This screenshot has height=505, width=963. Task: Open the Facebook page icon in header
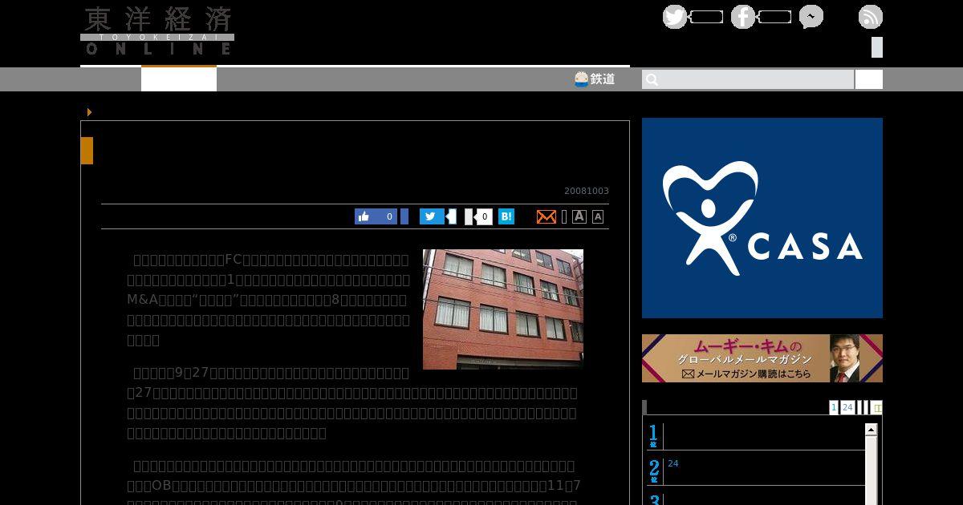pos(743,17)
